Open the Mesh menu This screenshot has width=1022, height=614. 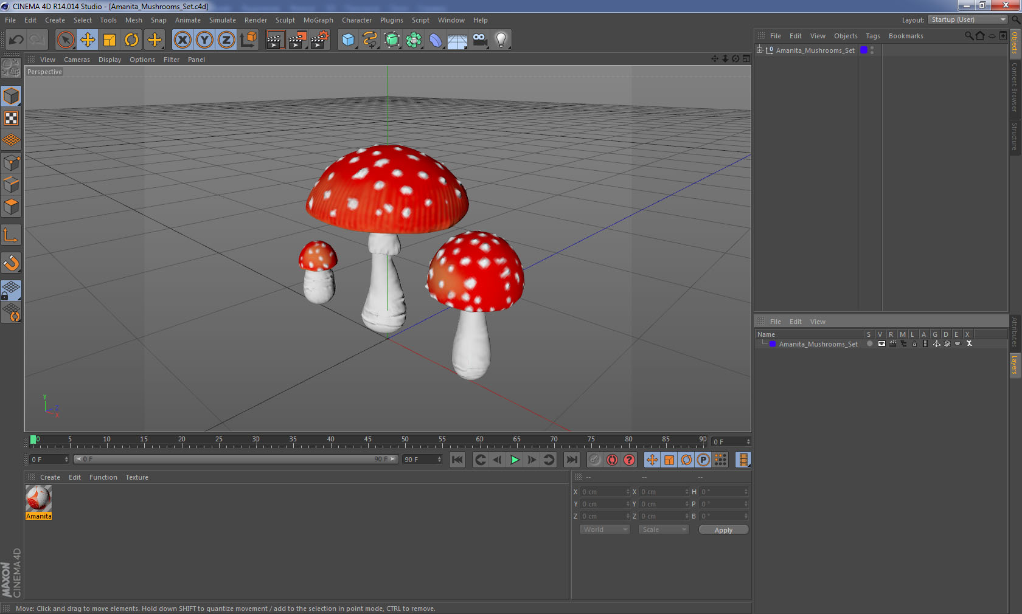[x=133, y=20]
